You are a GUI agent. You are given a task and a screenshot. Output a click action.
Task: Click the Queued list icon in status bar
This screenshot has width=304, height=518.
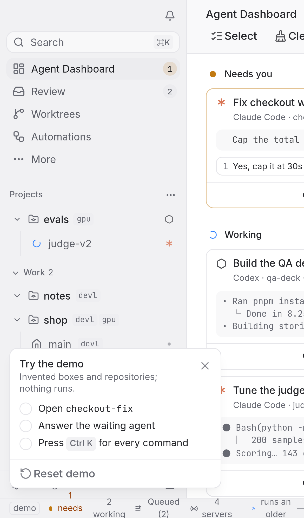point(138,508)
